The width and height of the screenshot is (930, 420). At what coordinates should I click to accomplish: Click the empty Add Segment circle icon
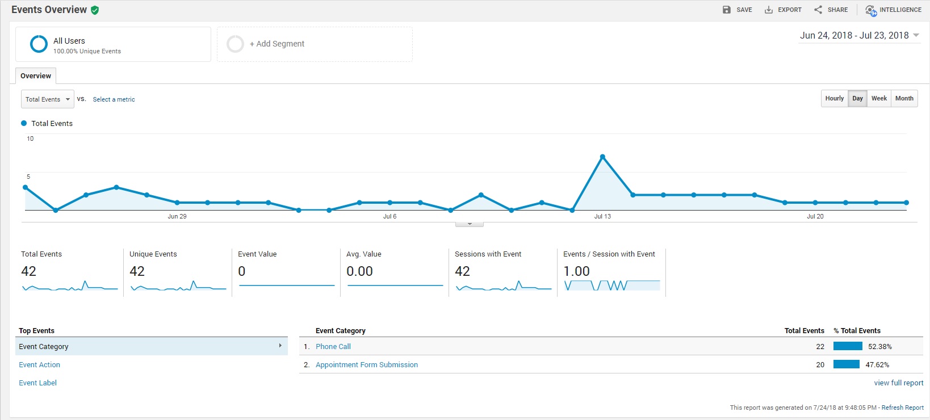235,44
